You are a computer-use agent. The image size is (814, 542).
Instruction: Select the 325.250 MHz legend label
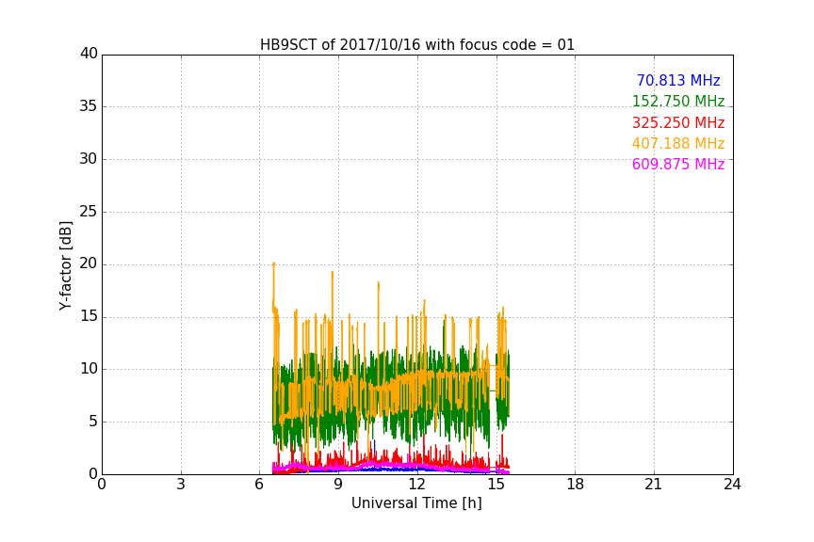point(678,123)
